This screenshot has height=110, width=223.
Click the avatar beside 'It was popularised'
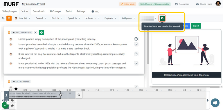point(11,63)
